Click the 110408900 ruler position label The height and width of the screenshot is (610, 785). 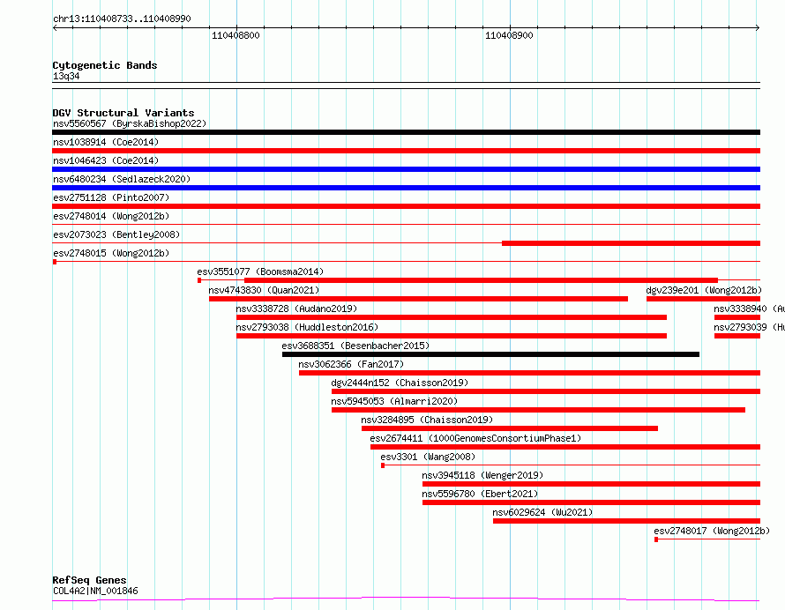click(x=509, y=35)
